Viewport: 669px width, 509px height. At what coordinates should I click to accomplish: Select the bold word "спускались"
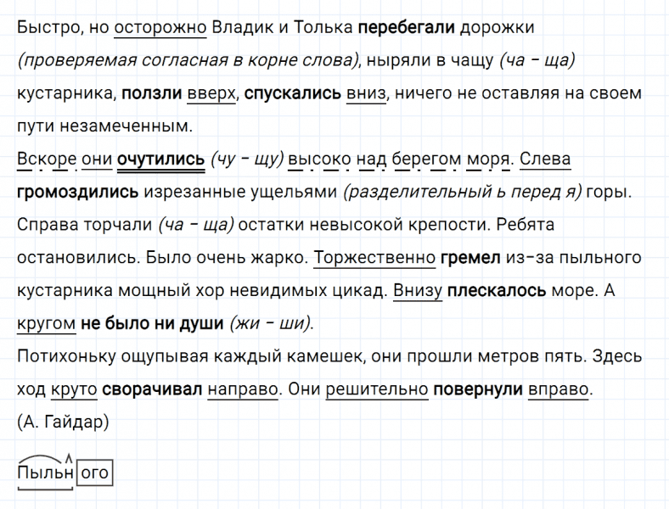click(x=293, y=92)
